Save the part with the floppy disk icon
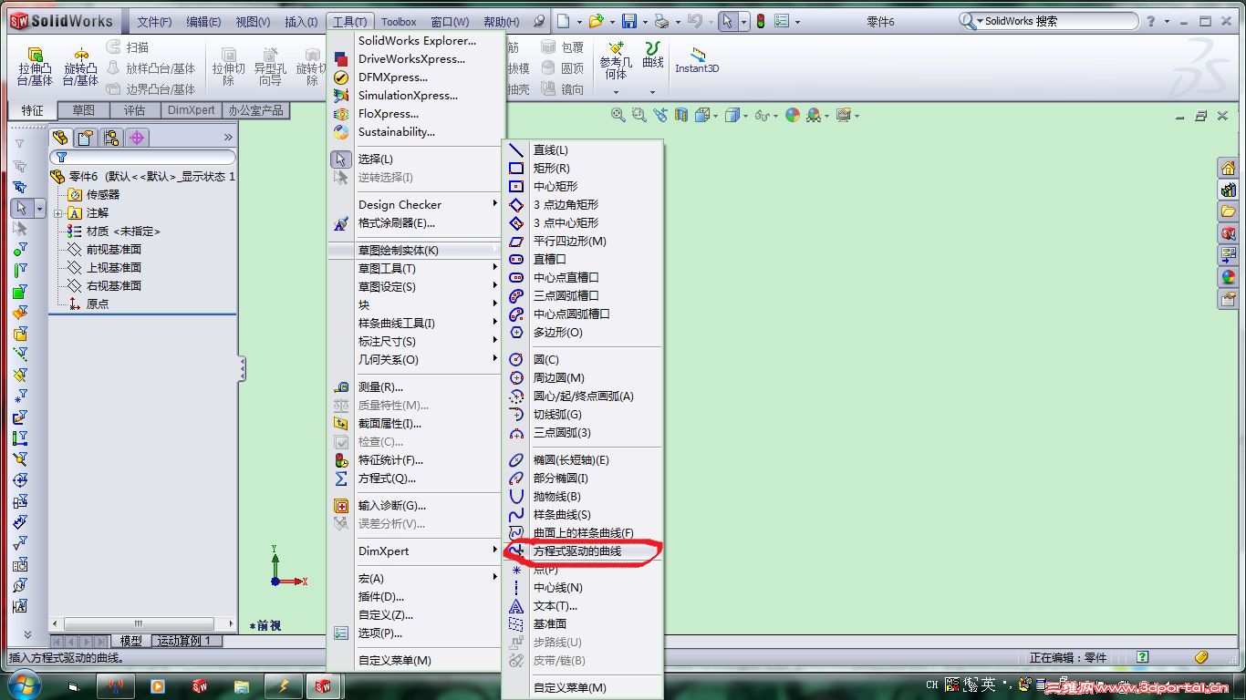 629,21
